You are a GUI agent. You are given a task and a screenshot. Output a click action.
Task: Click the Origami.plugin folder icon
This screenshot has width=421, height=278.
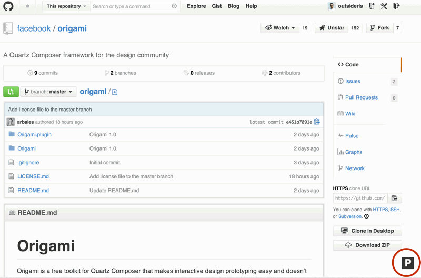coord(11,134)
